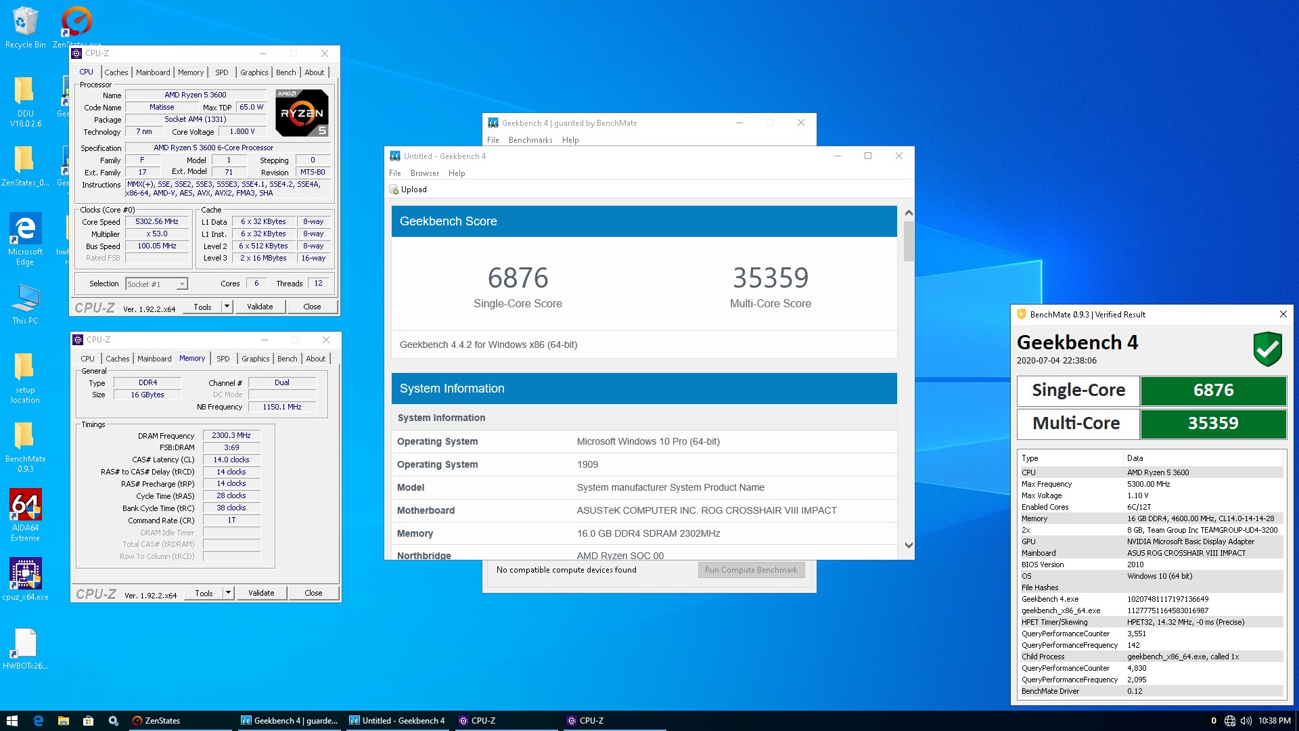The image size is (1299, 731).
Task: Expand Tools dropdown arrow in bottom CPU-Z
Action: click(x=229, y=594)
